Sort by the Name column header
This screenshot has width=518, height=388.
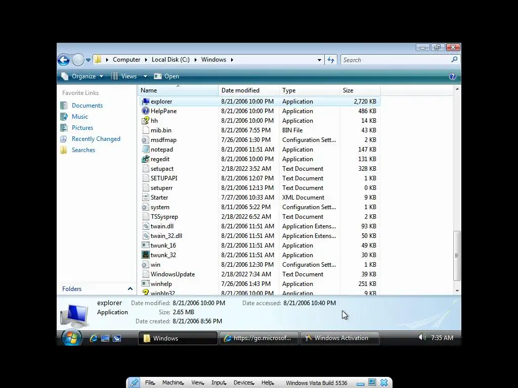pyautogui.click(x=178, y=90)
